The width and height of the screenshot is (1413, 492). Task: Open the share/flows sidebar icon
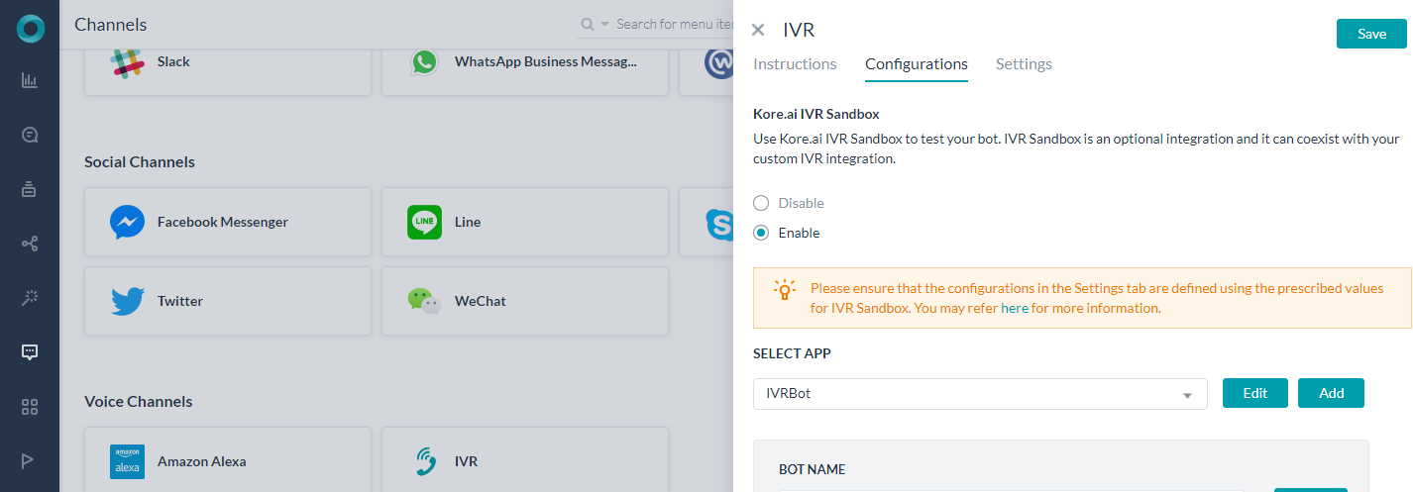[30, 244]
